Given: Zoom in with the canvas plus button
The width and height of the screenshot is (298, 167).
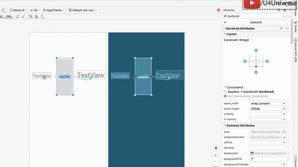Looking at the screenshot, I should [216, 155].
